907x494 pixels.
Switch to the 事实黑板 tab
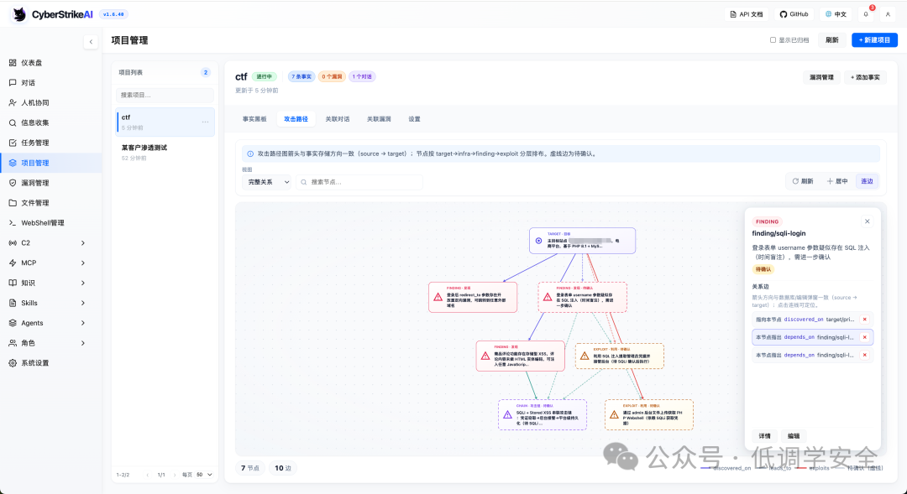[254, 119]
